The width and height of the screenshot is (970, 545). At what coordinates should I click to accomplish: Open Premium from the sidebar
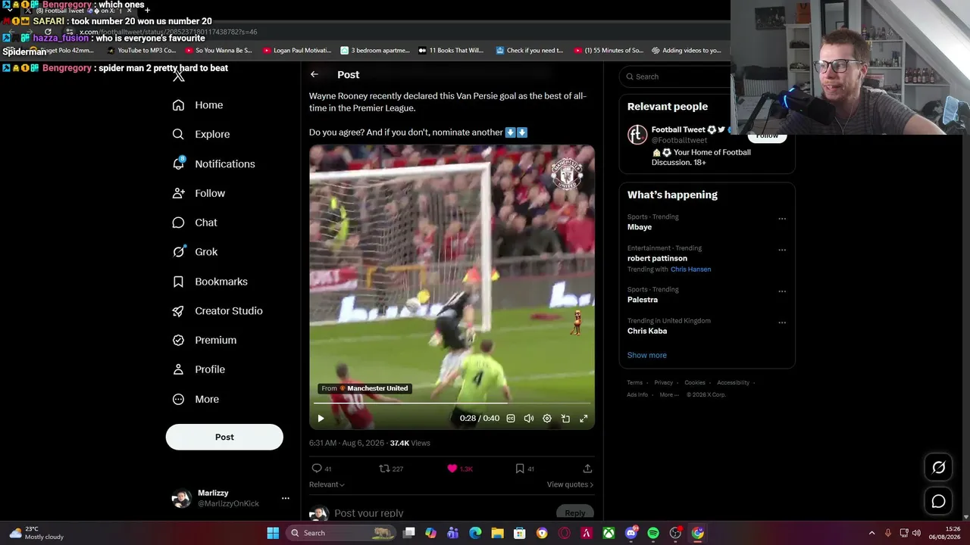pos(205,340)
